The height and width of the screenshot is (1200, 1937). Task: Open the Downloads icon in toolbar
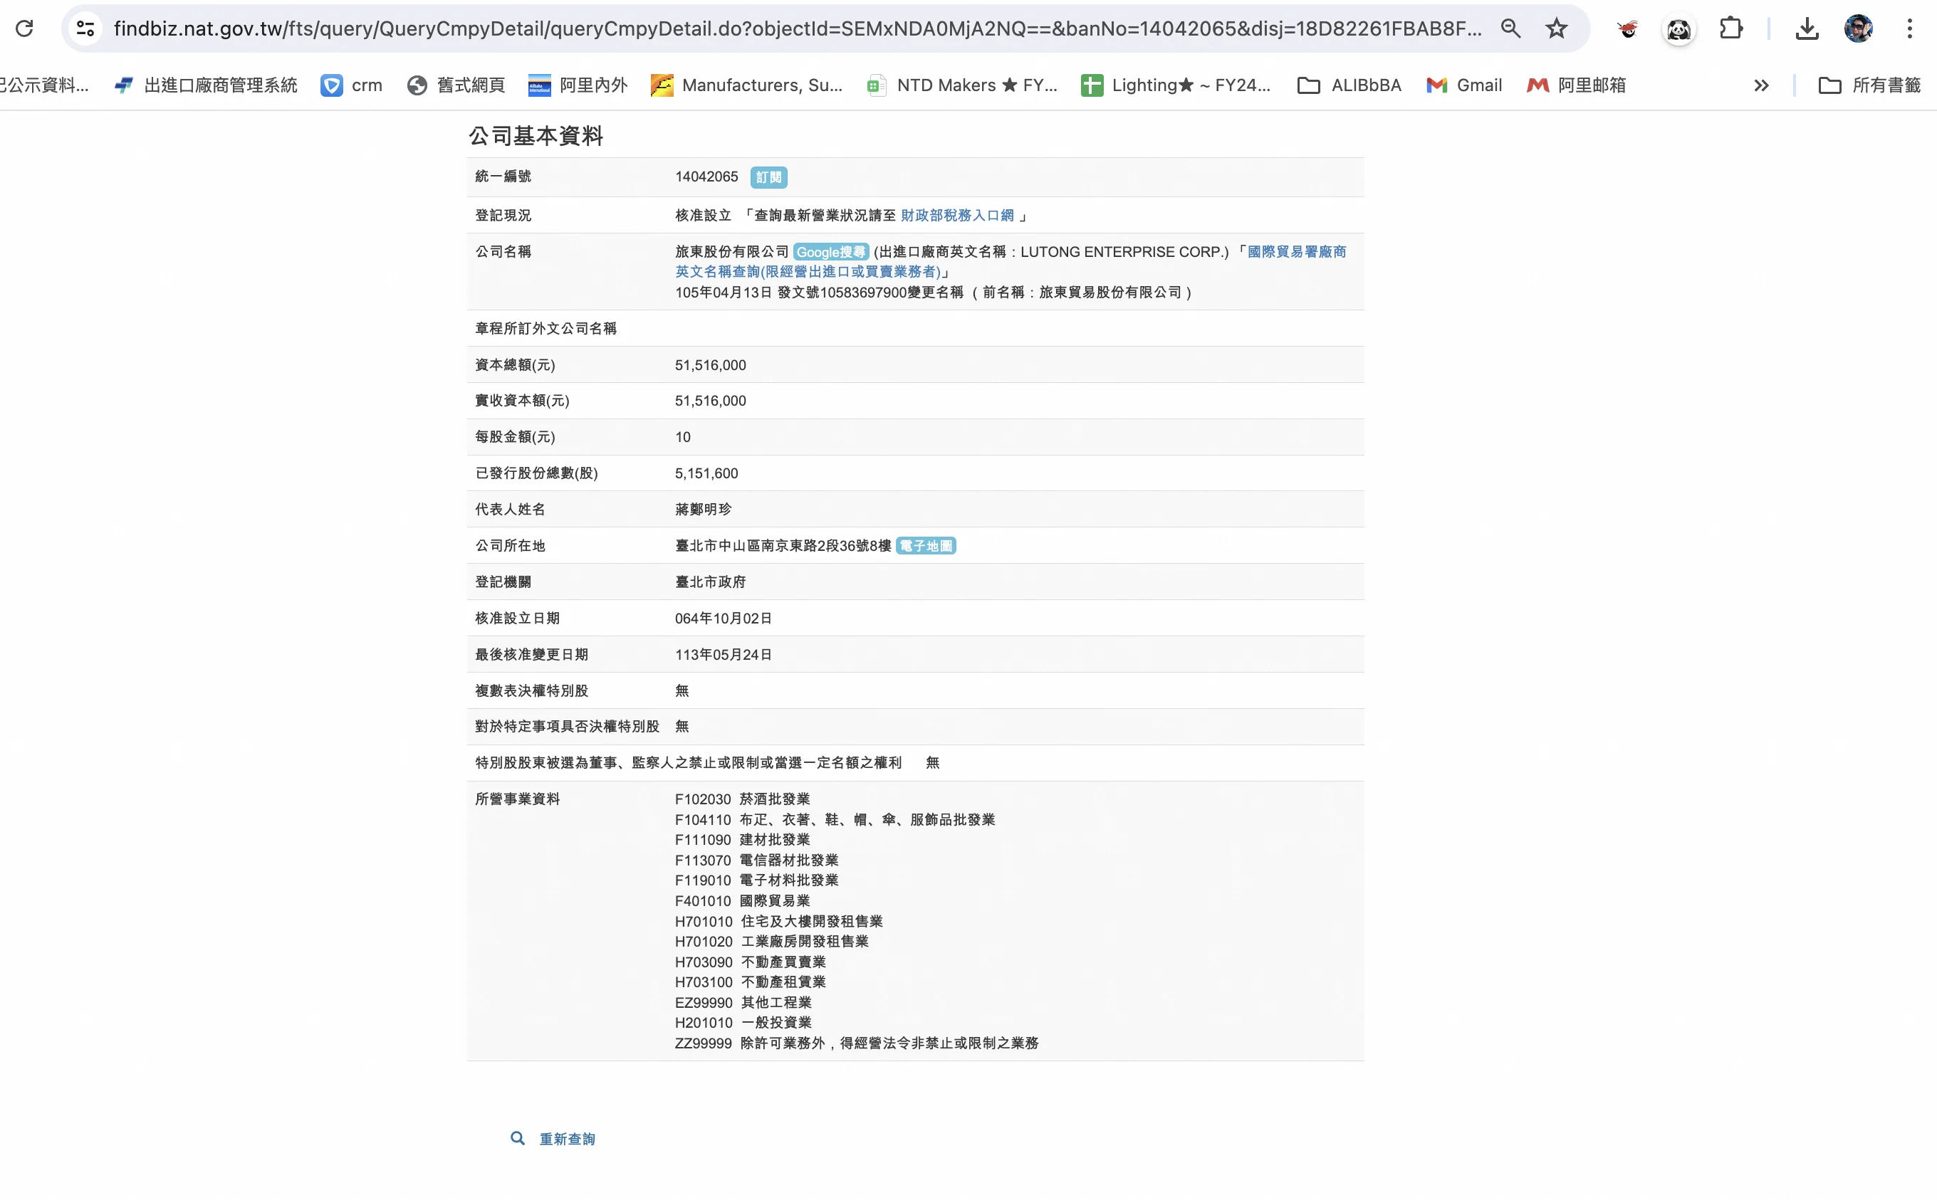[x=1807, y=28]
